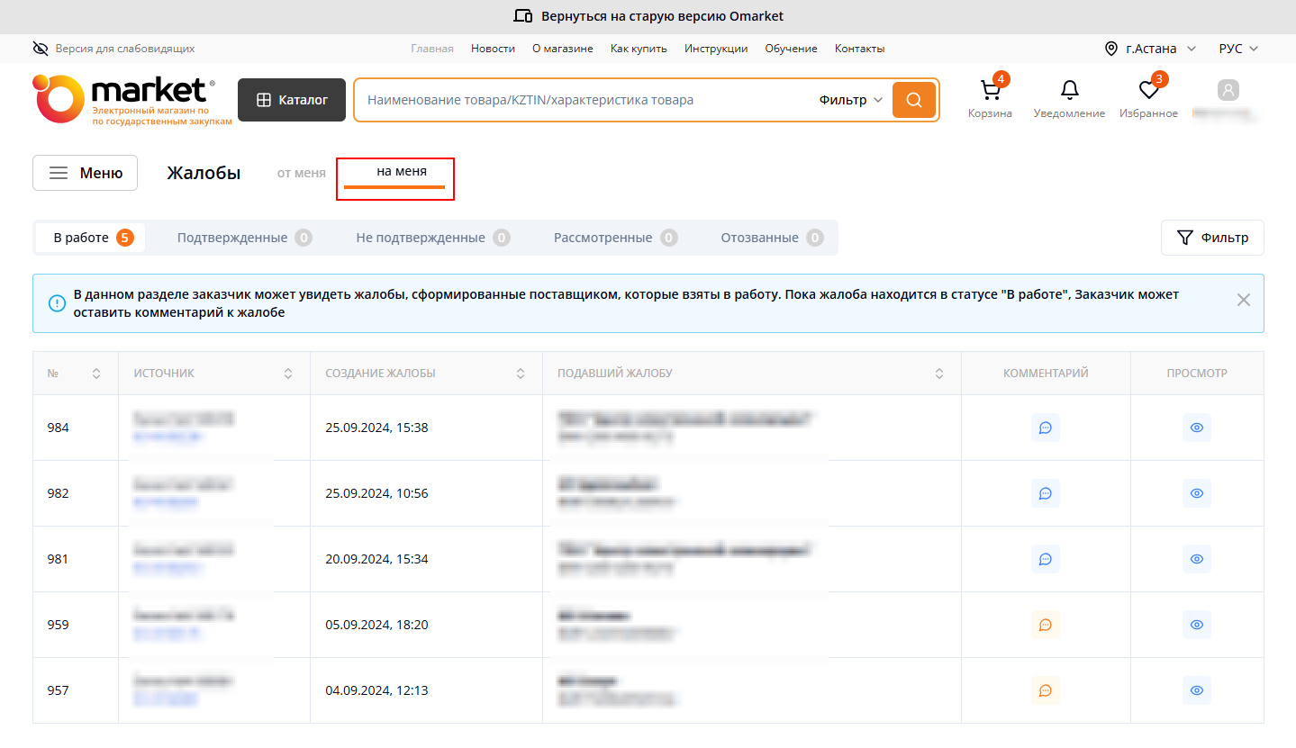Switch to the "от меня" complaints tab
The image size is (1296, 748).
302,173
